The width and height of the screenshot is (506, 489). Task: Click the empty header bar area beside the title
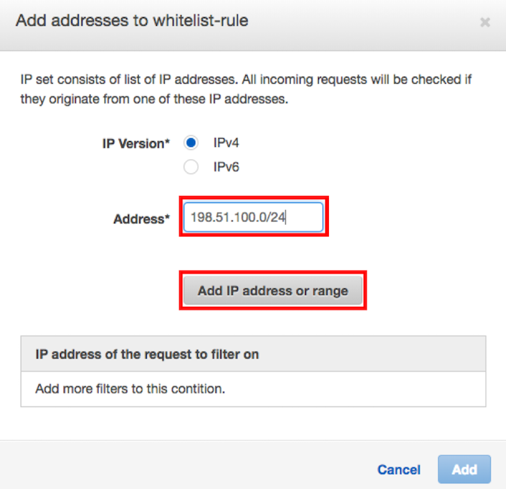coord(361,22)
